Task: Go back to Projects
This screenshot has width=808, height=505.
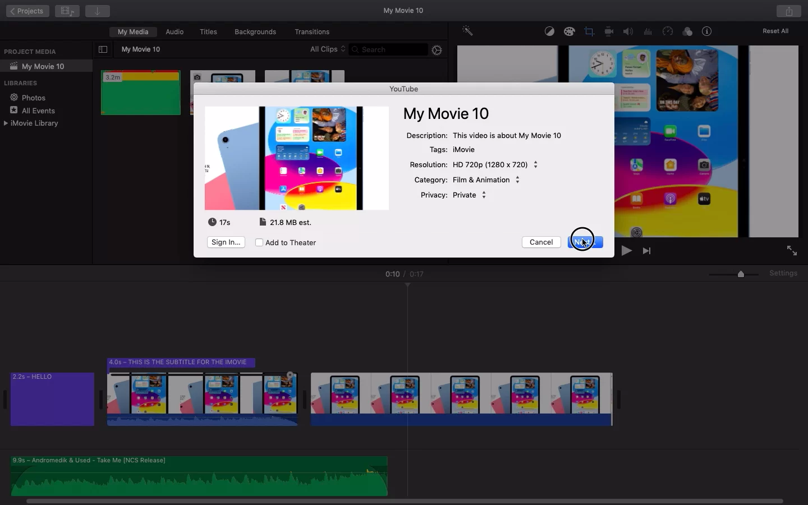Action: [27, 11]
